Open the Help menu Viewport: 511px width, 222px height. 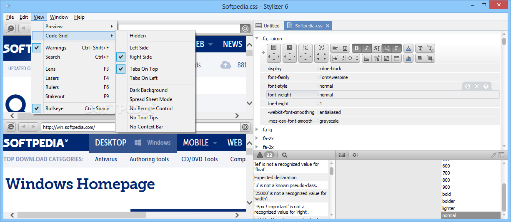coord(79,17)
